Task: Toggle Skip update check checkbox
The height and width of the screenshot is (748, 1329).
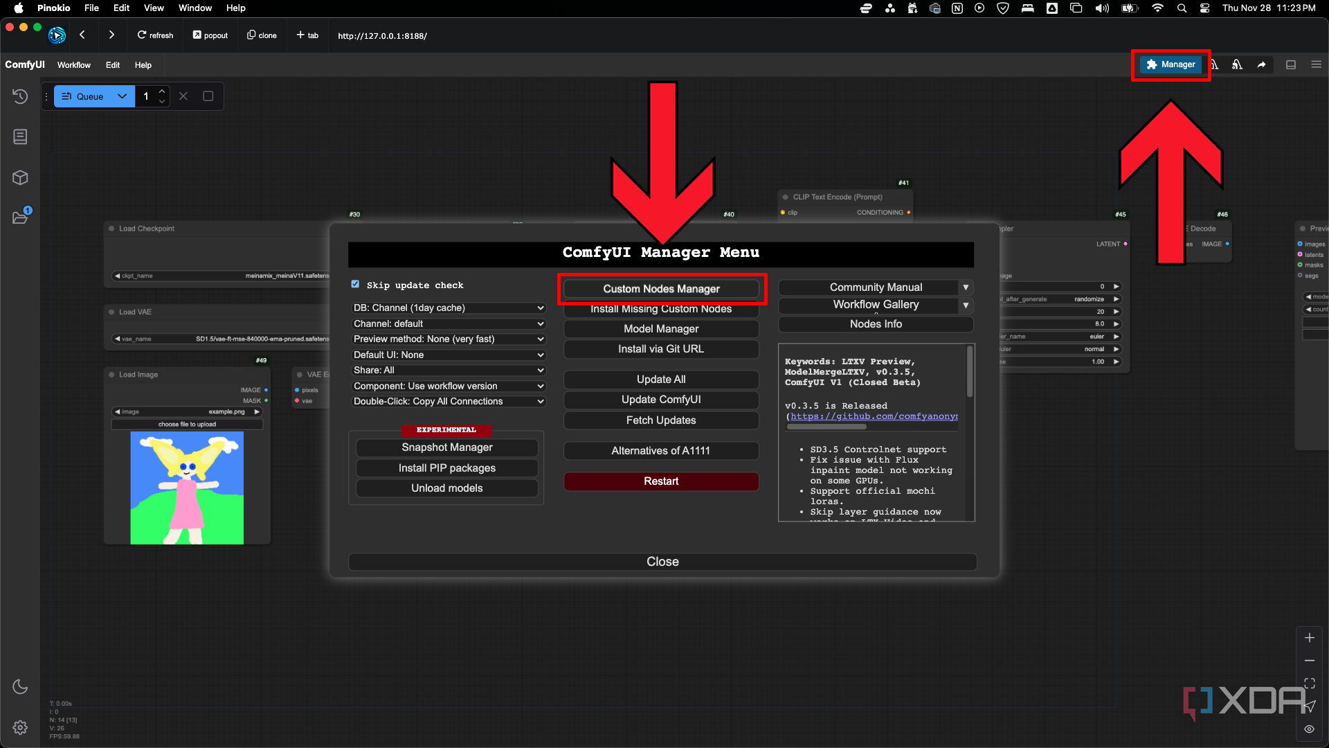Action: click(x=355, y=284)
